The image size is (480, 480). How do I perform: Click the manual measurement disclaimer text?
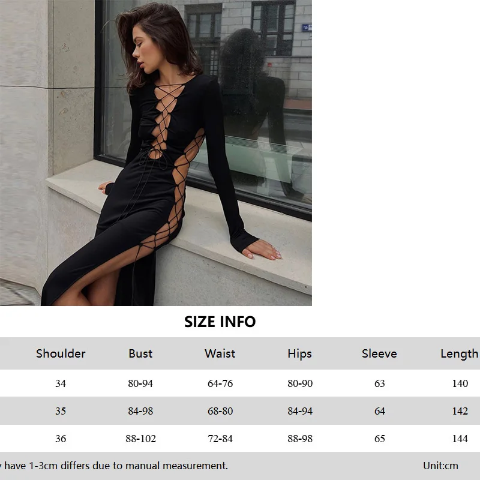coord(114,466)
